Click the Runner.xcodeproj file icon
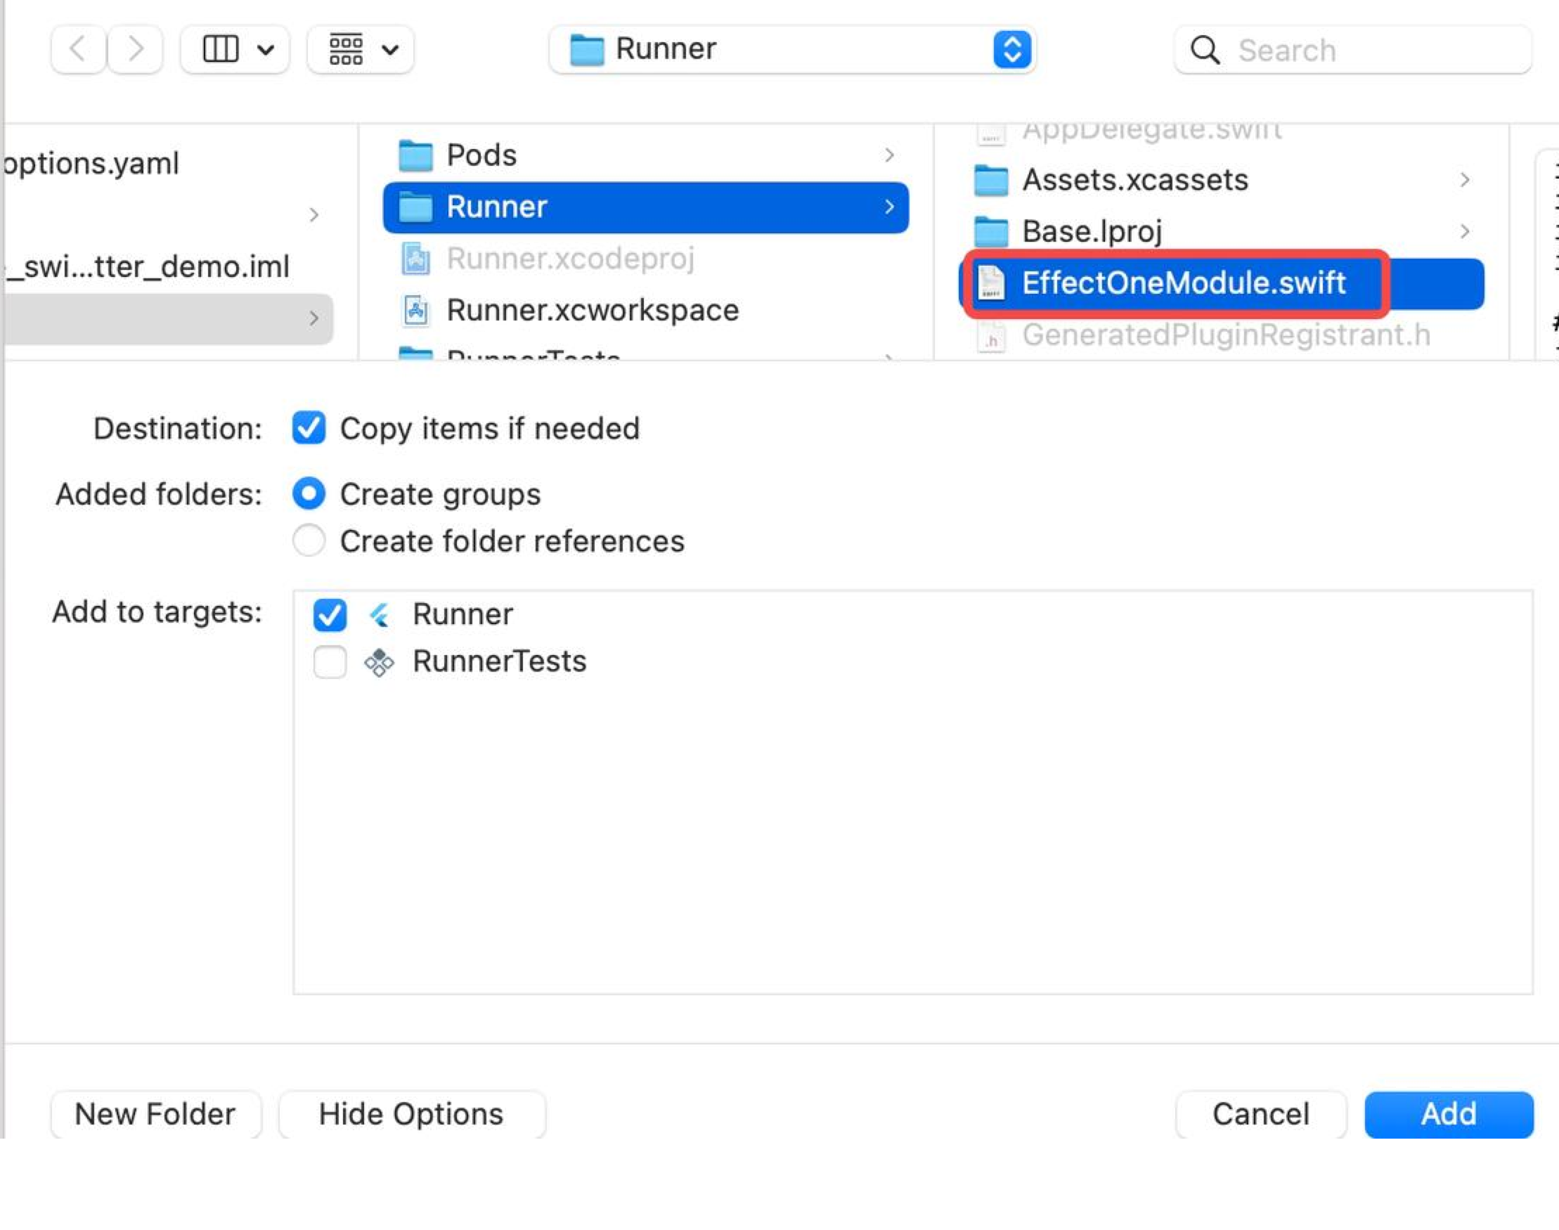Screen dimensions: 1559x1230 coord(415,259)
